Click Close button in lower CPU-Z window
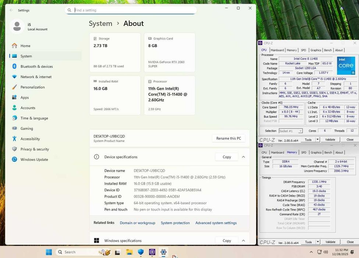 point(350,242)
